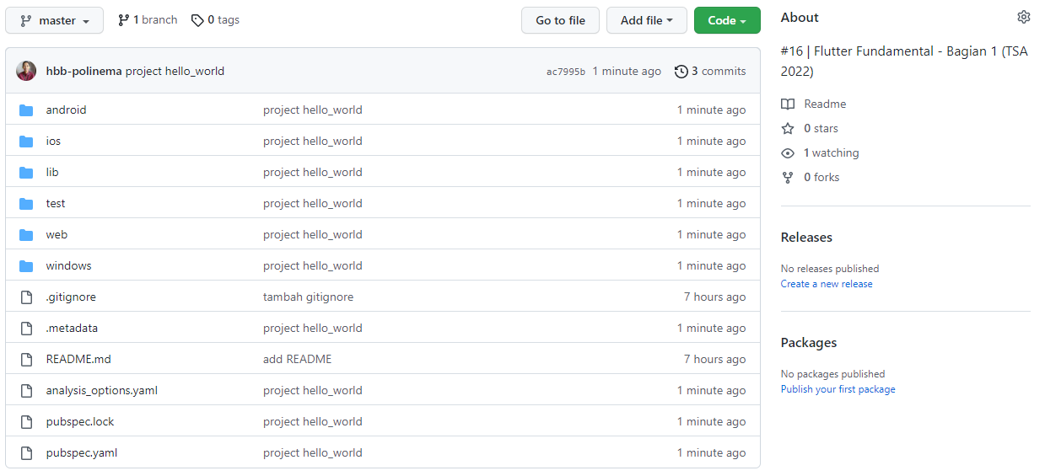This screenshot has height=476, width=1045.
Task: Click the commit history clock icon
Action: click(681, 72)
